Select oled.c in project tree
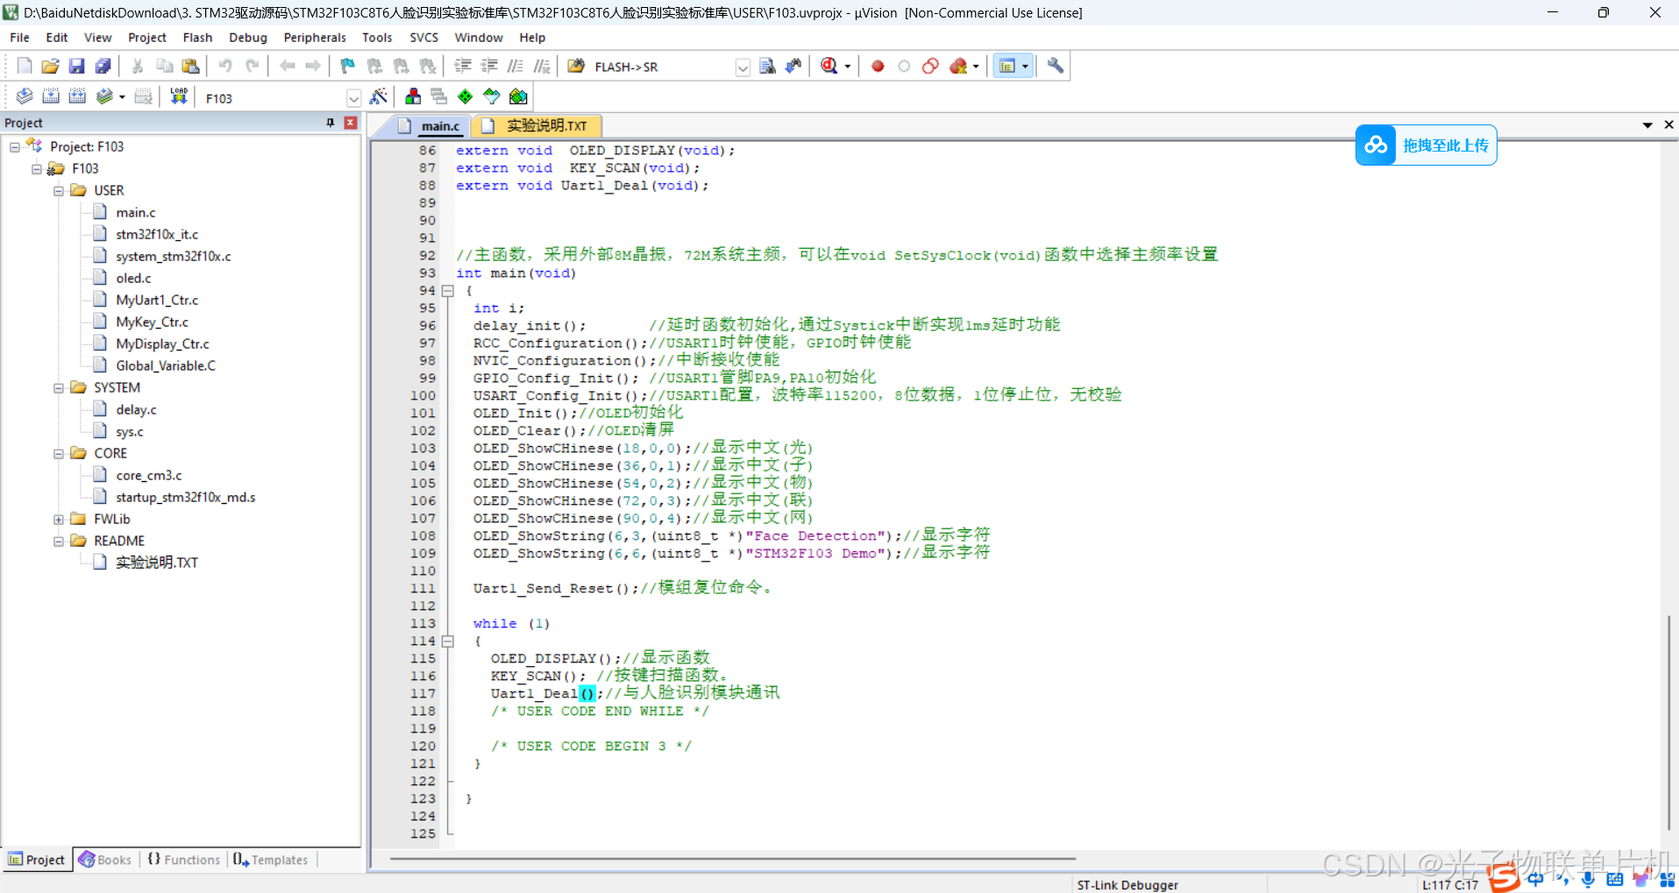Screen dimensions: 1679x893 click(x=133, y=279)
